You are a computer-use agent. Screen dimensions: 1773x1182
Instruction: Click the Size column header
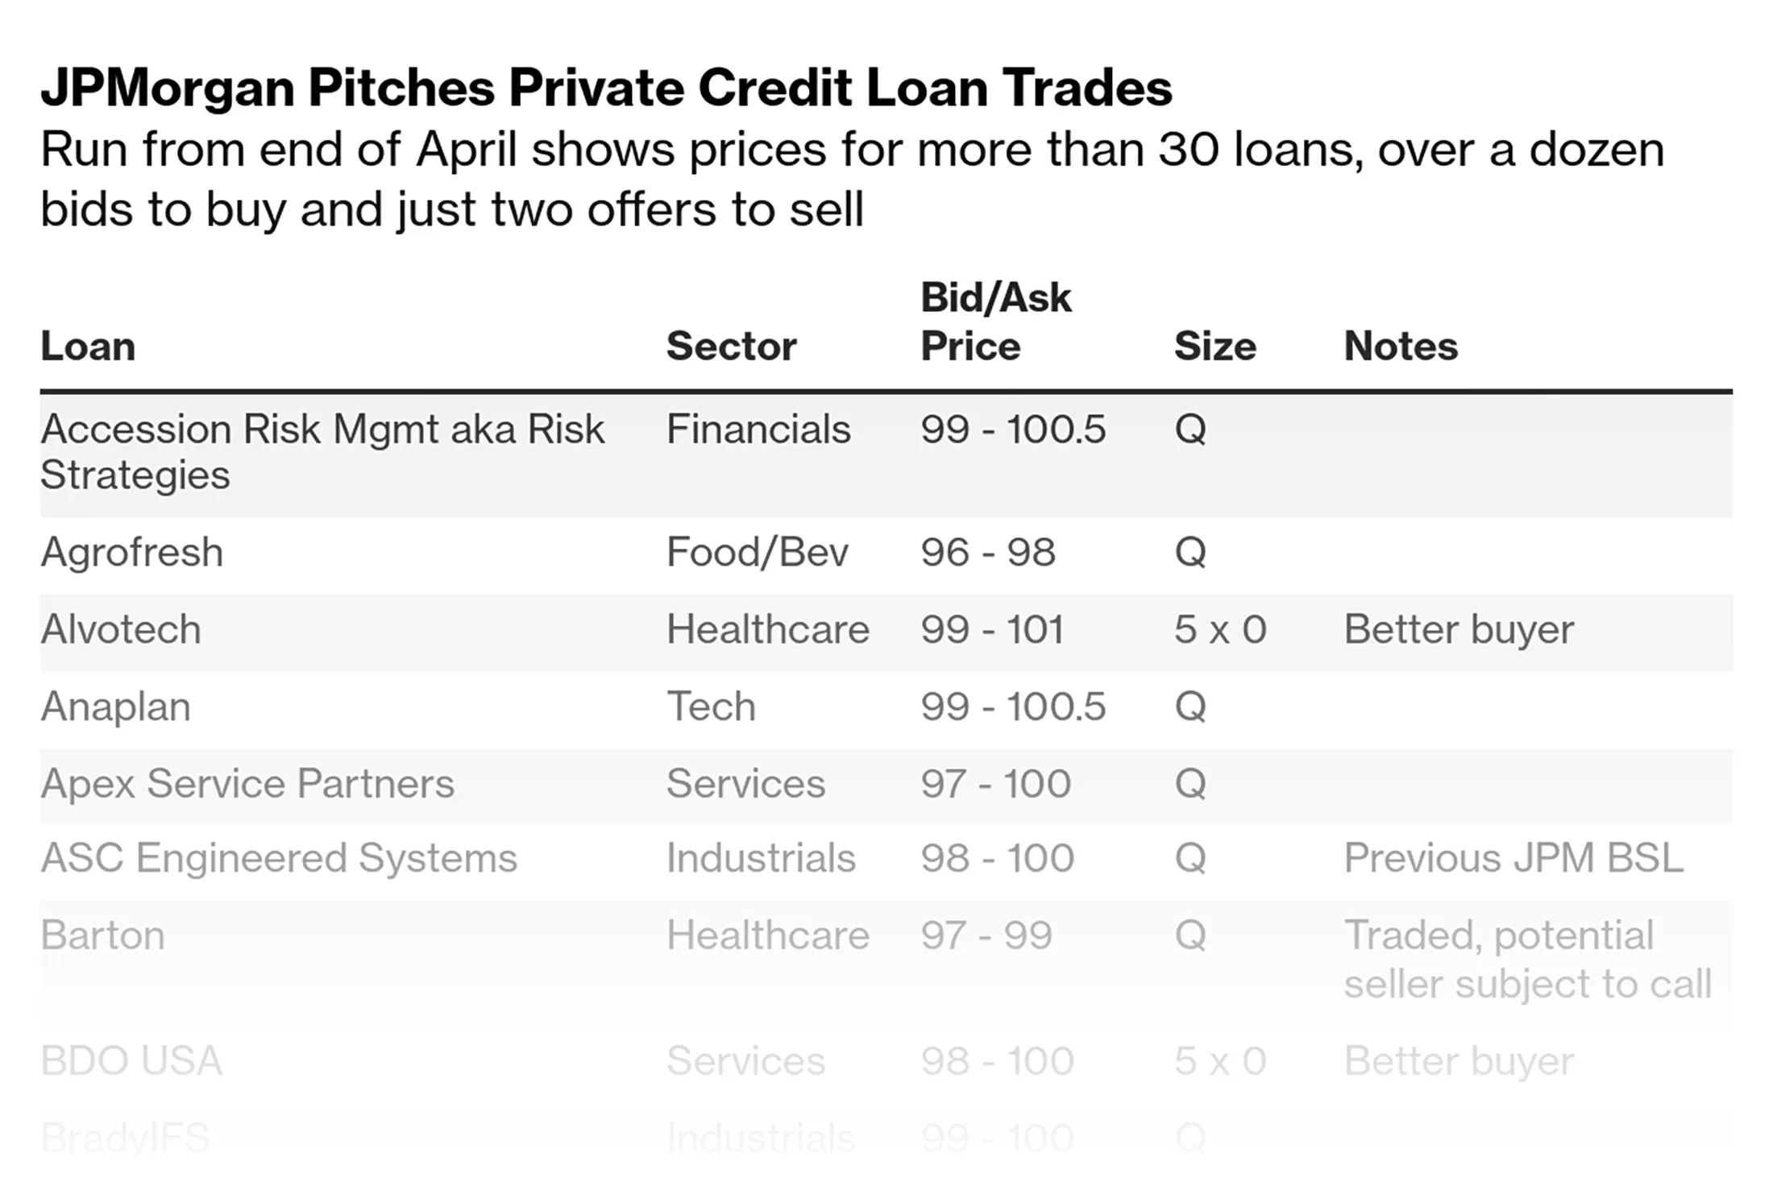click(x=1215, y=346)
